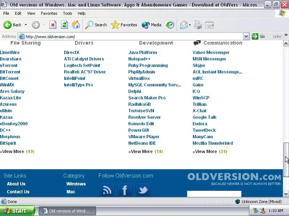Open the Search toolbar button
The image size is (289, 216).
click(96, 25)
